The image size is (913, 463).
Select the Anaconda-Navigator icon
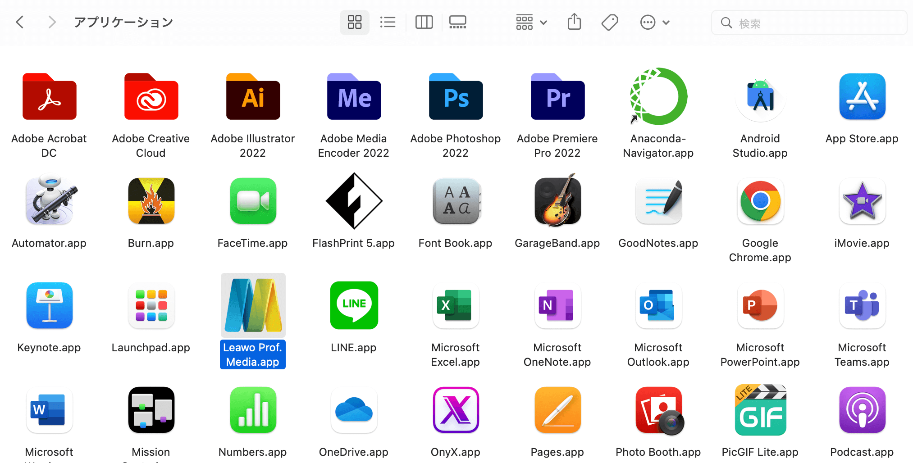tap(658, 97)
